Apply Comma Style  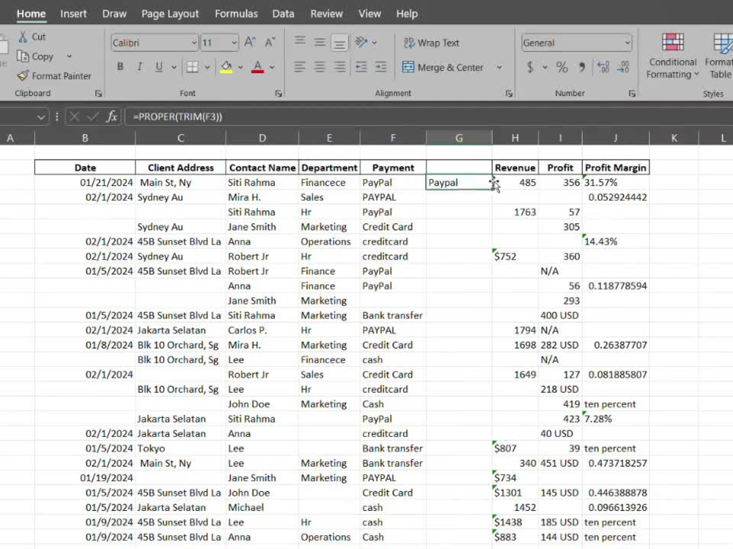pyautogui.click(x=582, y=67)
